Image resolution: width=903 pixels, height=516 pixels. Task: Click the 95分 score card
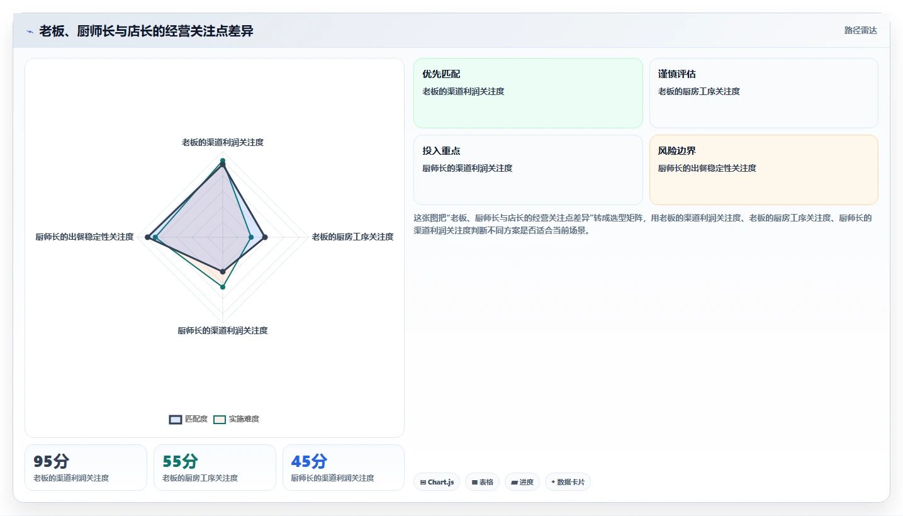pos(86,468)
